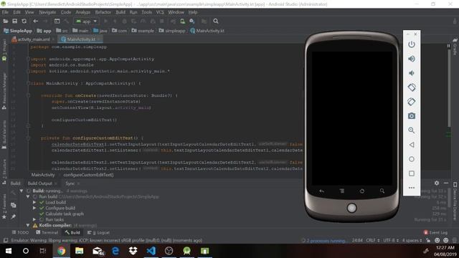459x258 pixels.
Task: Open the AVD Manager toolbar icon
Action: click(x=182, y=21)
